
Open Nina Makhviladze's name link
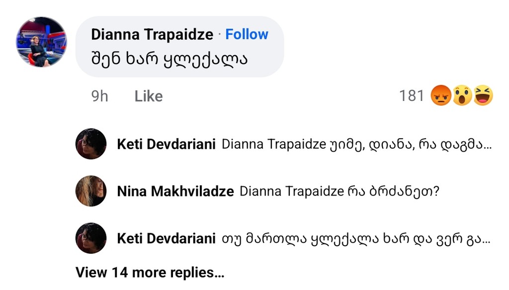(x=175, y=192)
